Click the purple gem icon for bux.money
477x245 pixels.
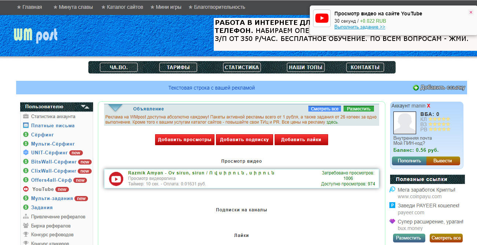coord(392,221)
